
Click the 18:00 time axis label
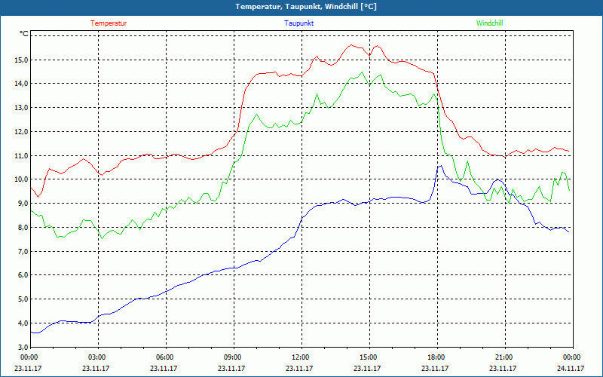point(437,357)
